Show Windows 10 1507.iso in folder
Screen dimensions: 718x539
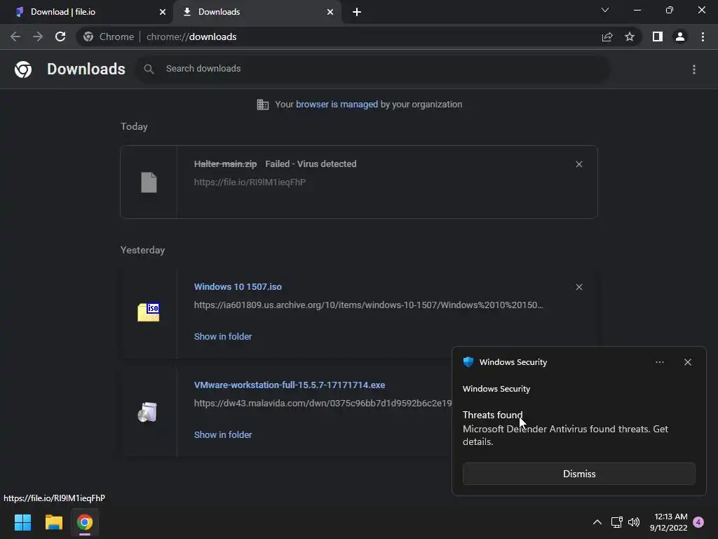[223, 336]
